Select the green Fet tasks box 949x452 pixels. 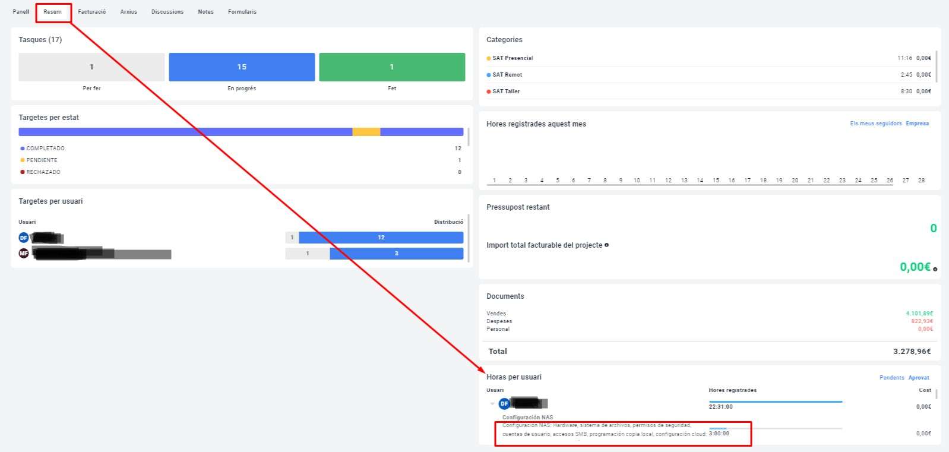click(392, 67)
